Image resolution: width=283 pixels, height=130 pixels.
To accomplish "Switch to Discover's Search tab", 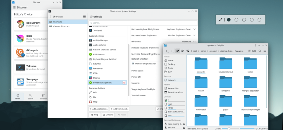I will pyautogui.click(x=31, y=97).
